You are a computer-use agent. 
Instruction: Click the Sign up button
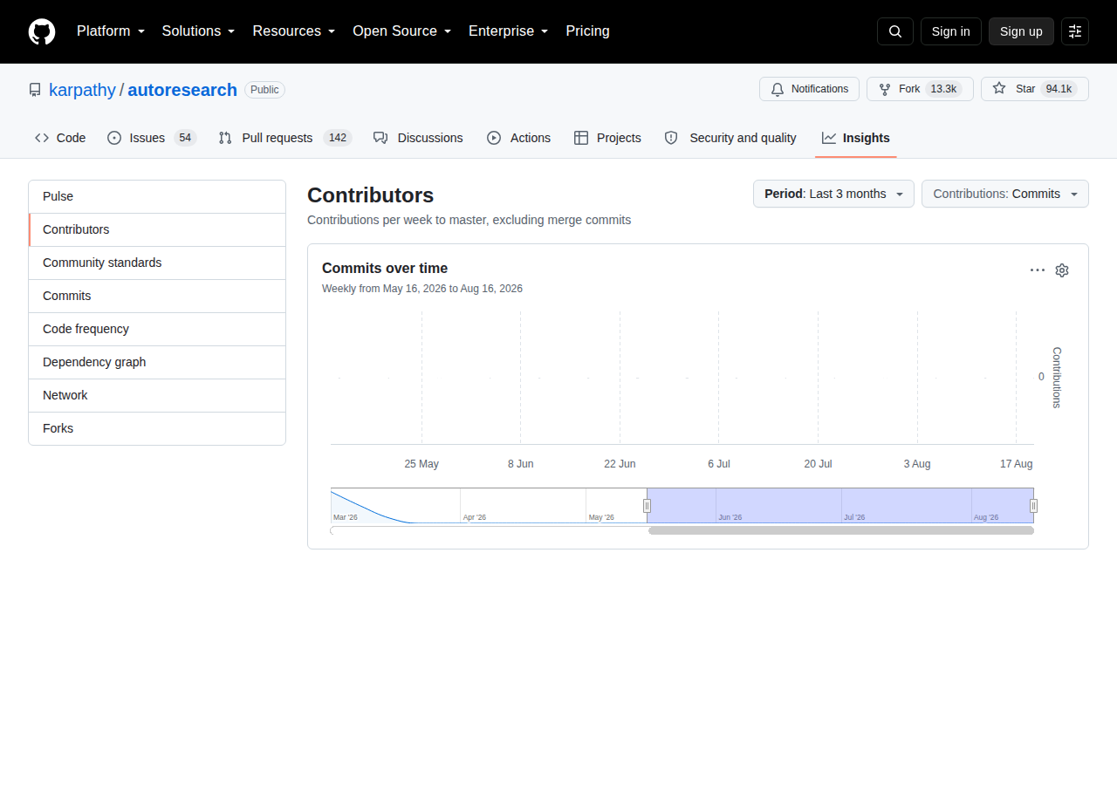click(1021, 31)
